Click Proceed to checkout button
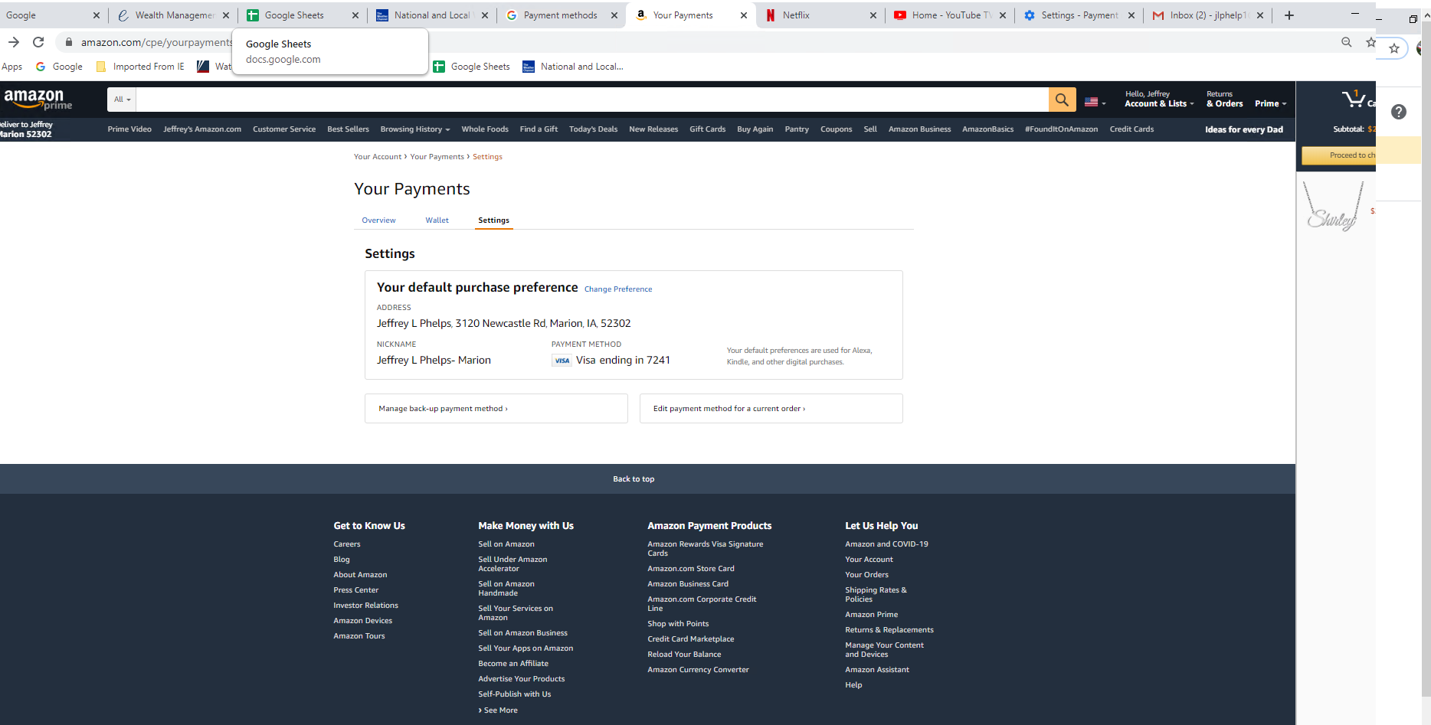Image resolution: width=1431 pixels, height=725 pixels. pyautogui.click(x=1339, y=155)
